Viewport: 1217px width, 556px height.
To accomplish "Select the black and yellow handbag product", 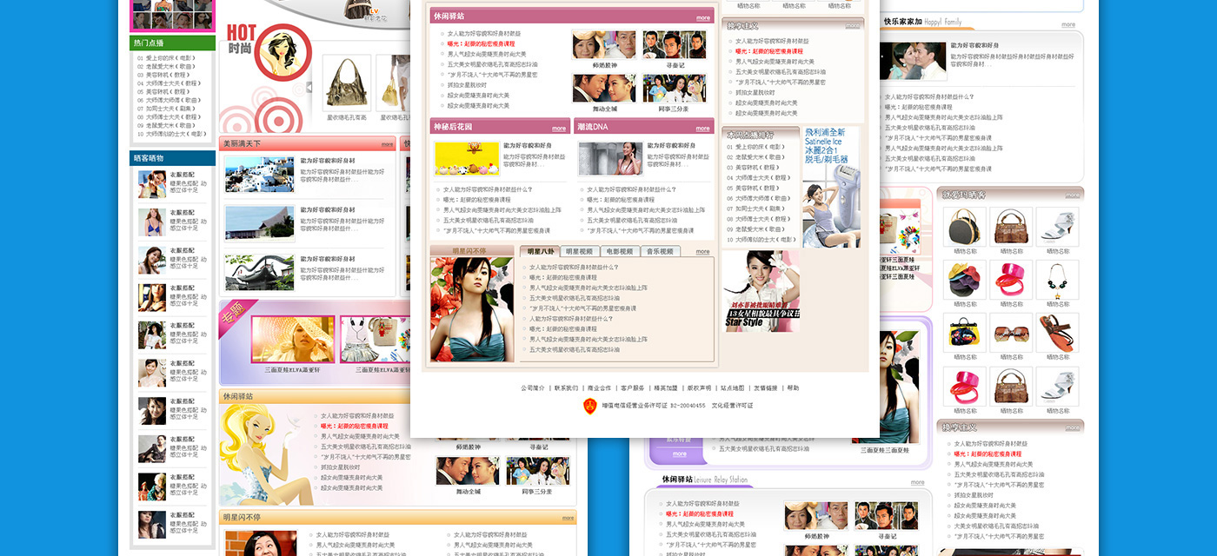I will tap(965, 228).
